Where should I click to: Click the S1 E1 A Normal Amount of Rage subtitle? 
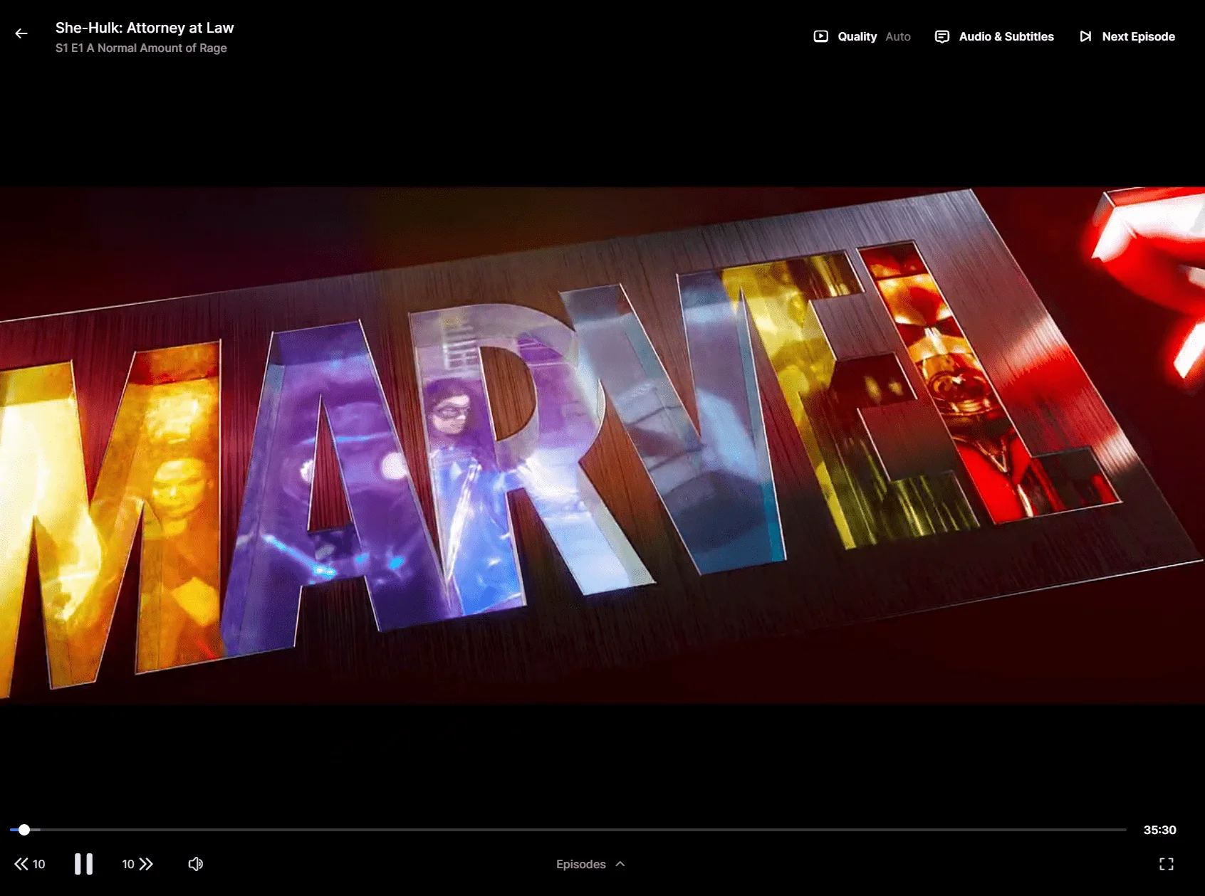141,48
